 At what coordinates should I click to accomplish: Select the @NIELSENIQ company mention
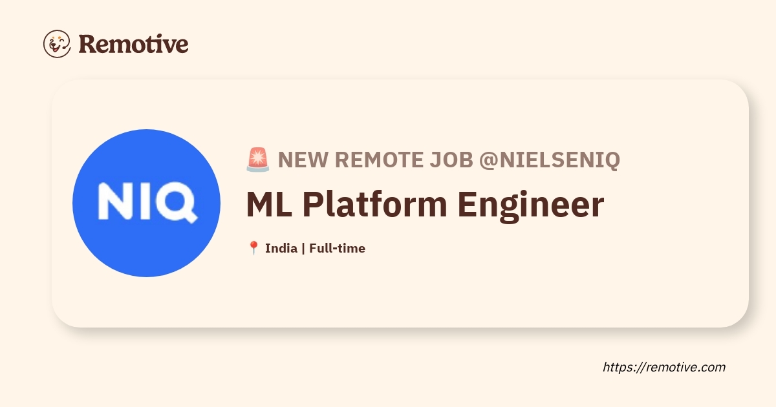[549, 160]
